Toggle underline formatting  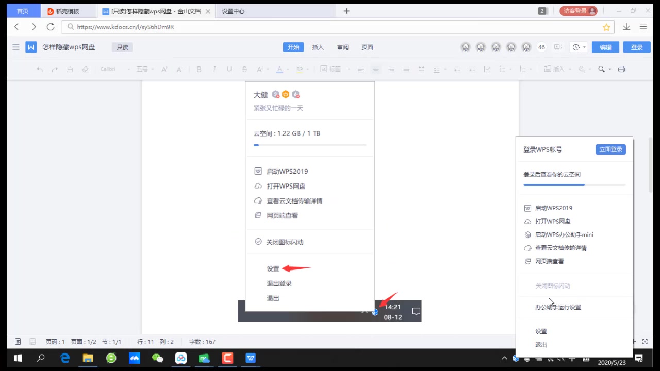[229, 69]
